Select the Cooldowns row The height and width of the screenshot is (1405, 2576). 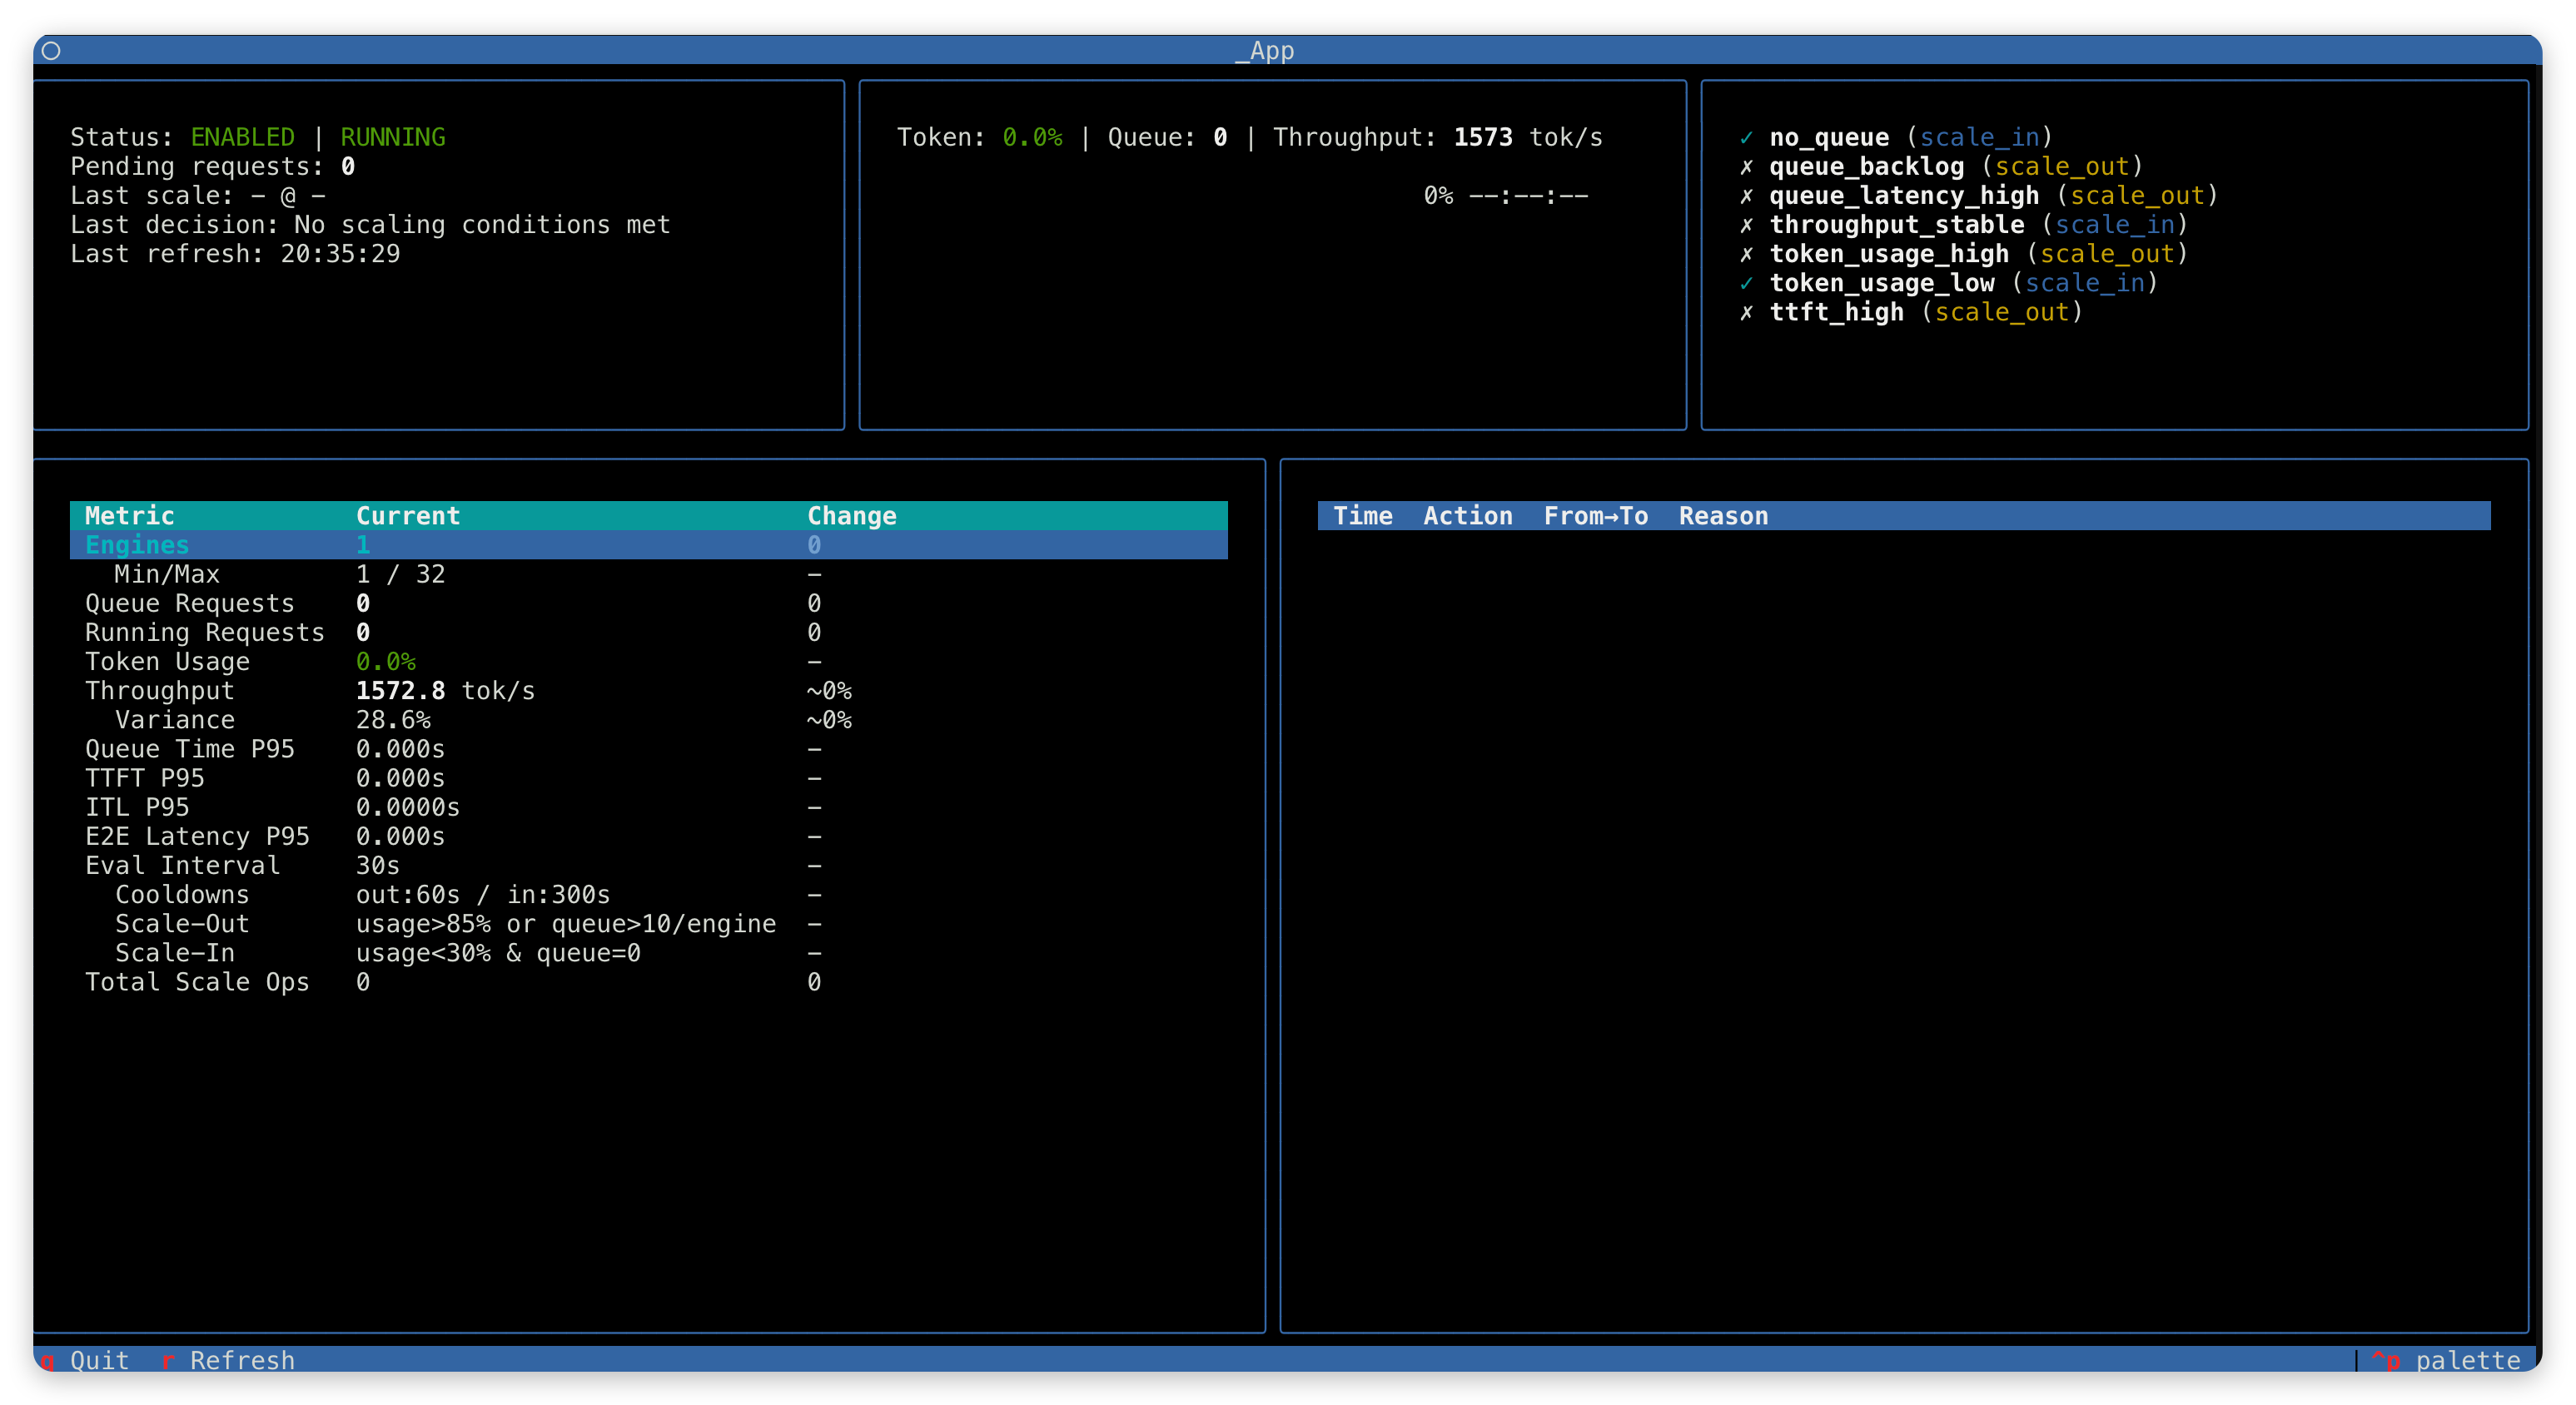pos(648,894)
